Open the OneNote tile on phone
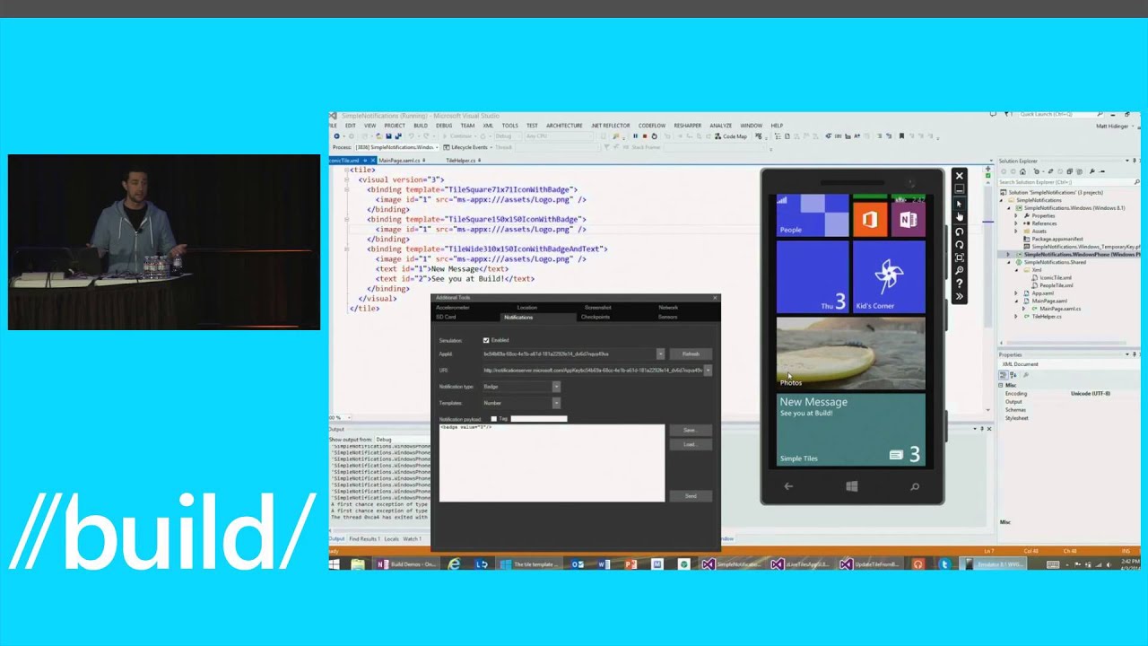 point(909,219)
